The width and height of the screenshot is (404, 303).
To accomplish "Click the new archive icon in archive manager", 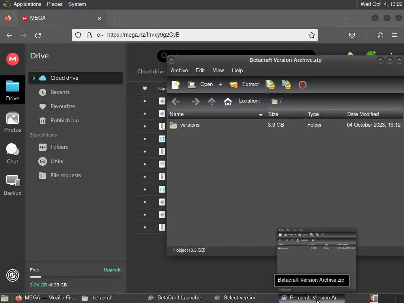I will (x=176, y=84).
